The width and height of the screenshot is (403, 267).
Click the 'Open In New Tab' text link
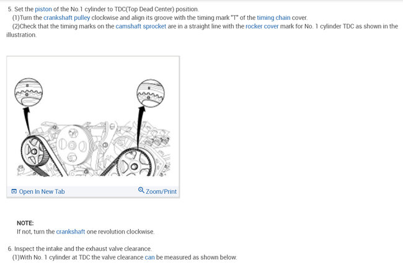click(42, 191)
